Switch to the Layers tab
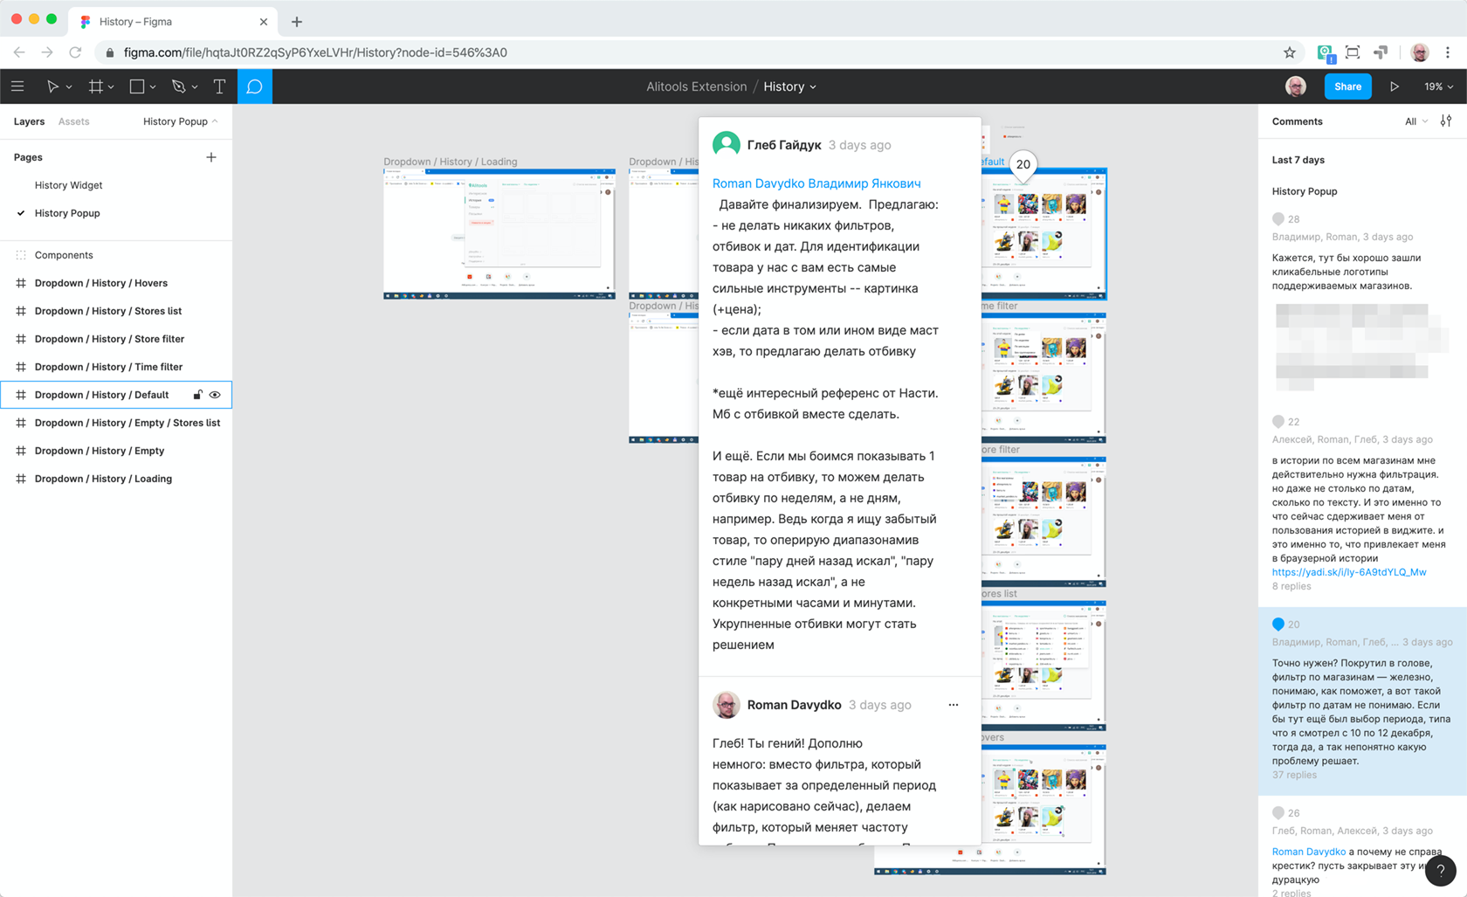The image size is (1467, 897). (x=29, y=121)
